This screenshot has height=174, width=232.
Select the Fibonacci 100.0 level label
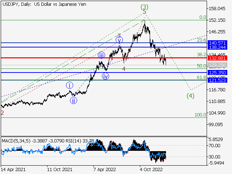pyautogui.click(x=200, y=115)
